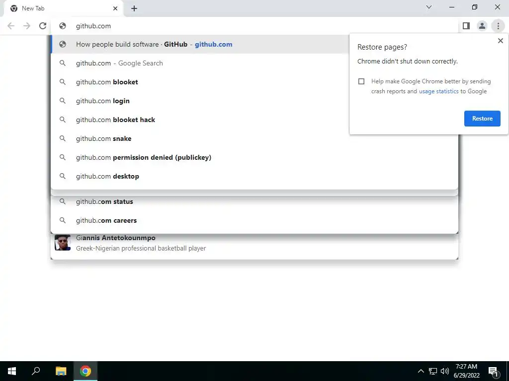Open a new tab with plus icon
This screenshot has height=381, width=509.
[x=134, y=8]
